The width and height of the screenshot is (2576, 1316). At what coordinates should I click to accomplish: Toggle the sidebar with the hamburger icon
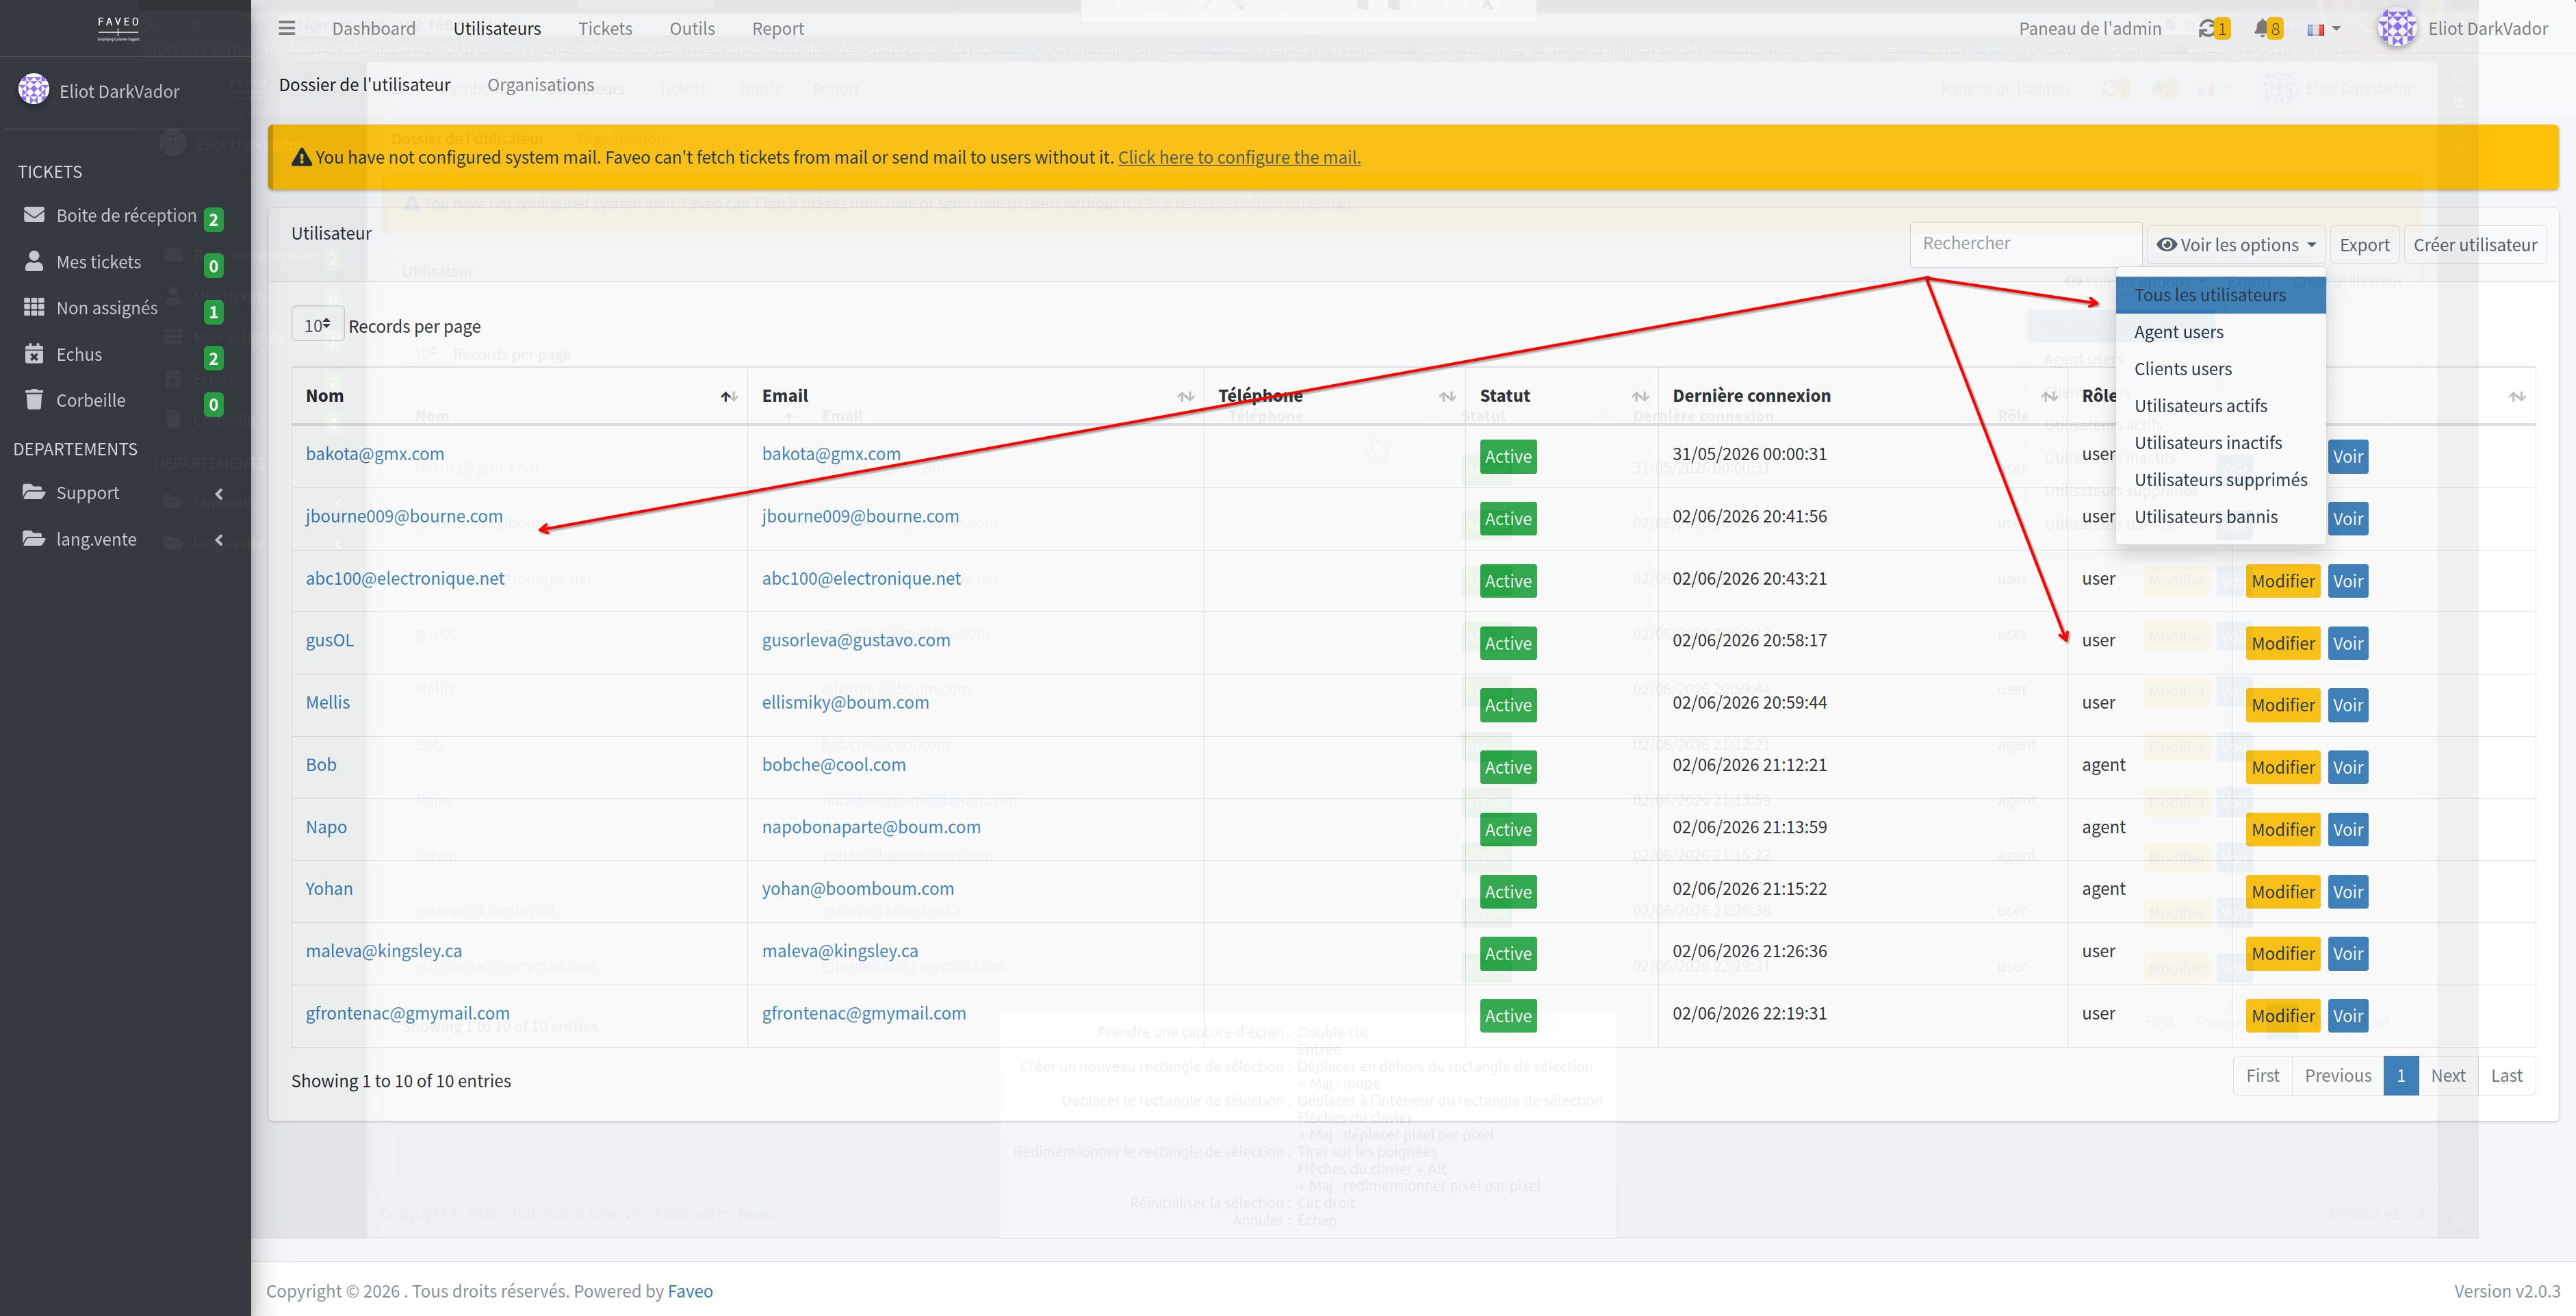pyautogui.click(x=287, y=28)
